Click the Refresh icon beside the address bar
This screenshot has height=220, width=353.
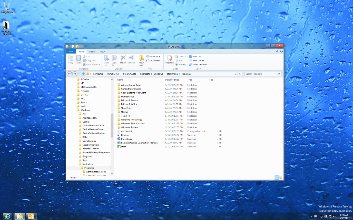[240, 74]
